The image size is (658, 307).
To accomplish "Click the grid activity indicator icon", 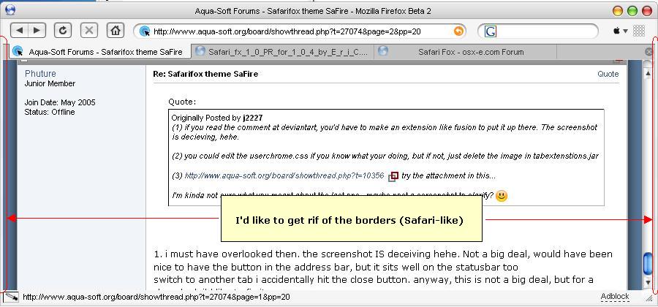I will tap(639, 31).
